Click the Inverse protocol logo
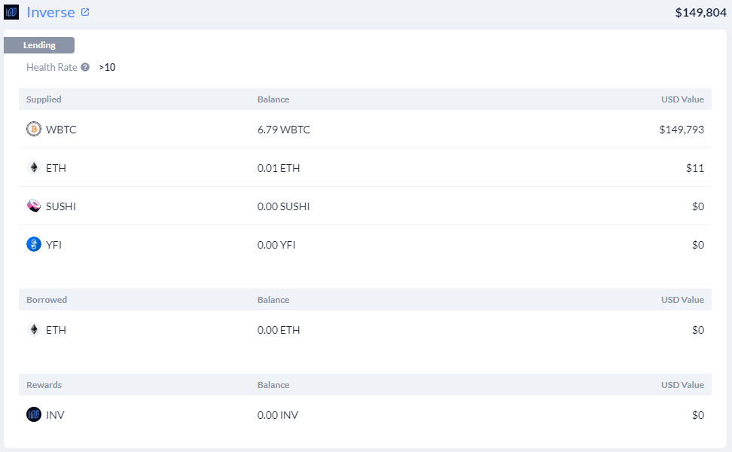Viewport: 732px width, 452px height. pos(11,12)
